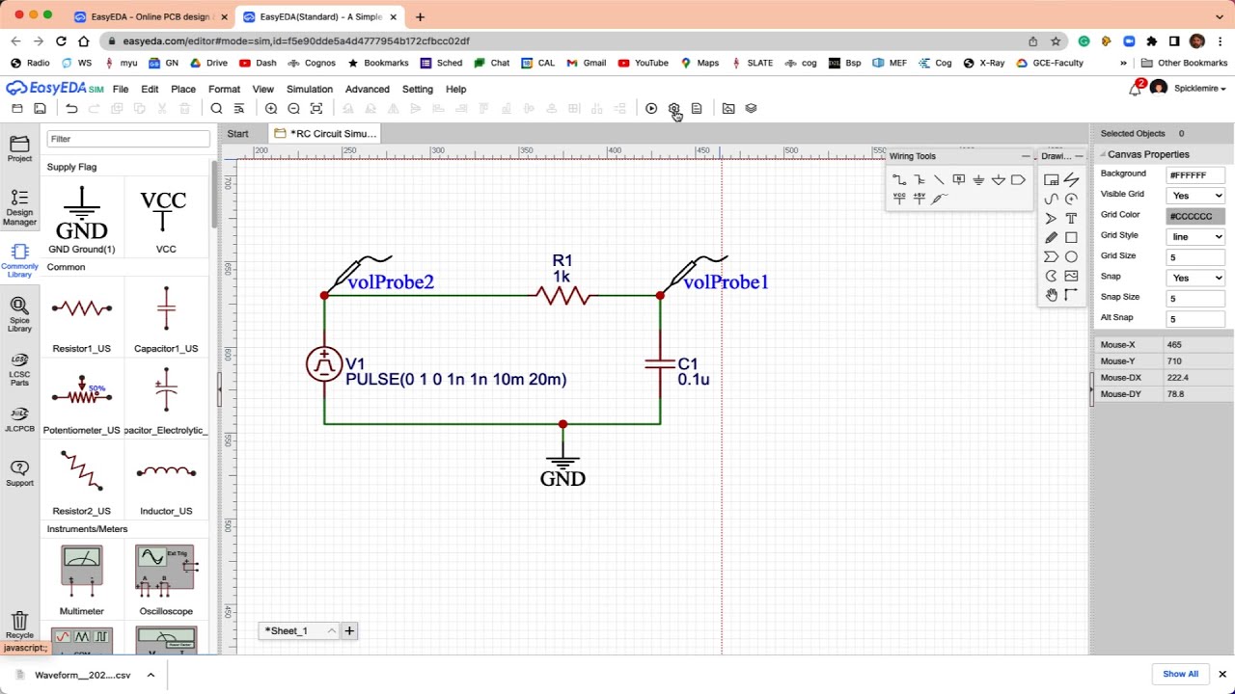Open the Grid Style dropdown
Image resolution: width=1235 pixels, height=694 pixels.
1196,237
